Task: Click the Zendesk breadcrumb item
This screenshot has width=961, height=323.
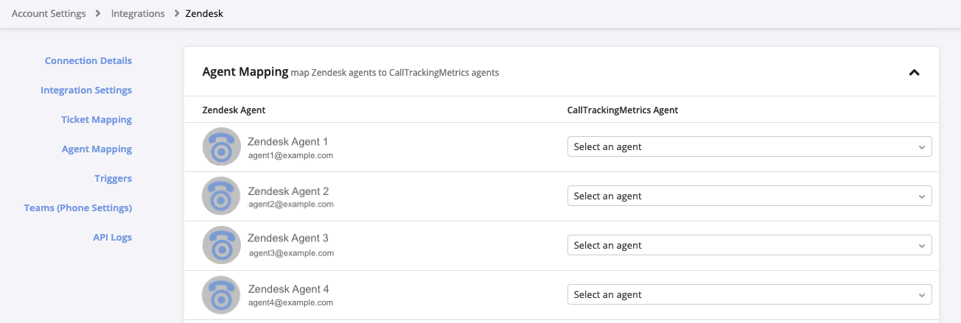Action: point(204,13)
